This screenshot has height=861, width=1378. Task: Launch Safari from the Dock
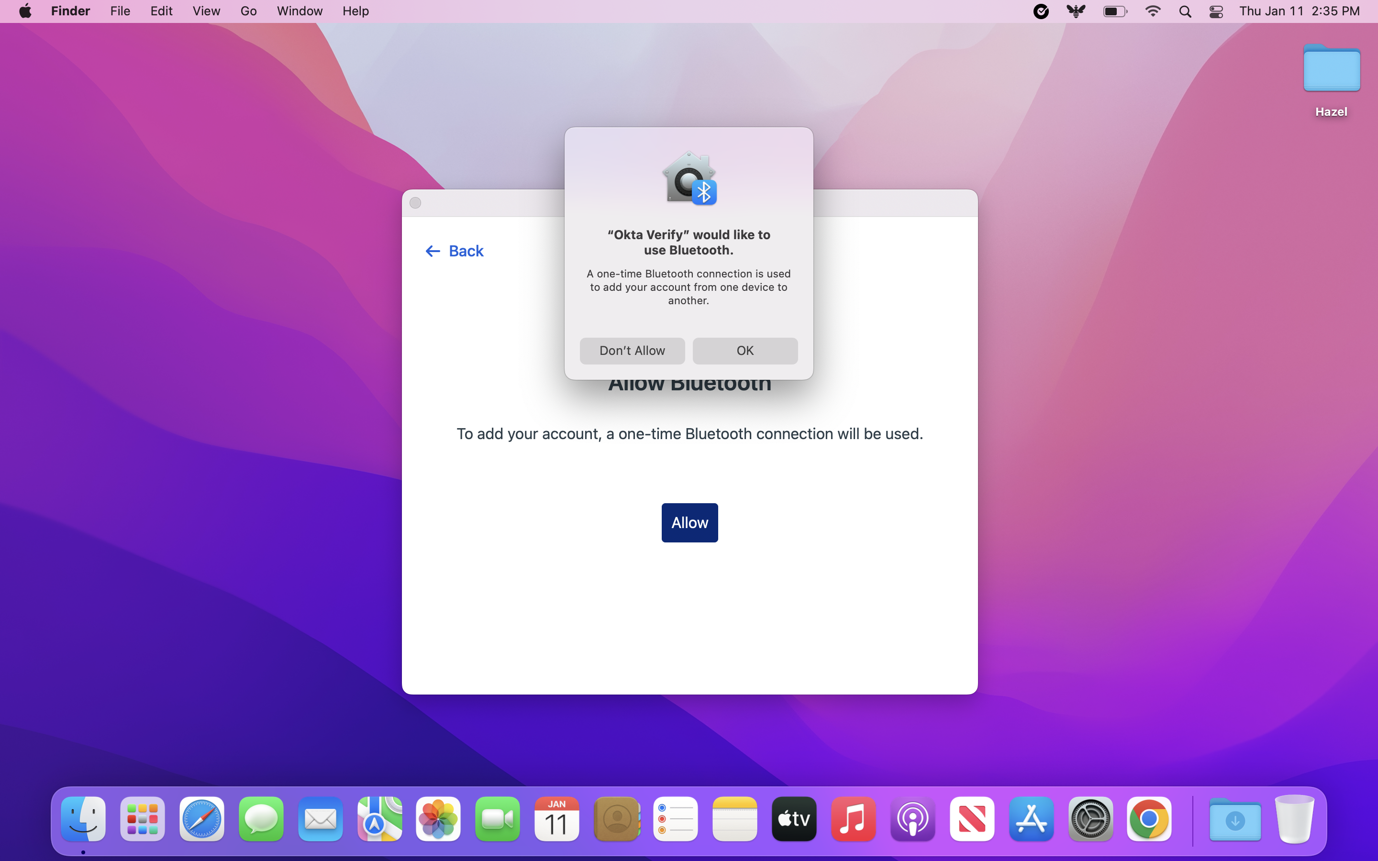click(201, 819)
